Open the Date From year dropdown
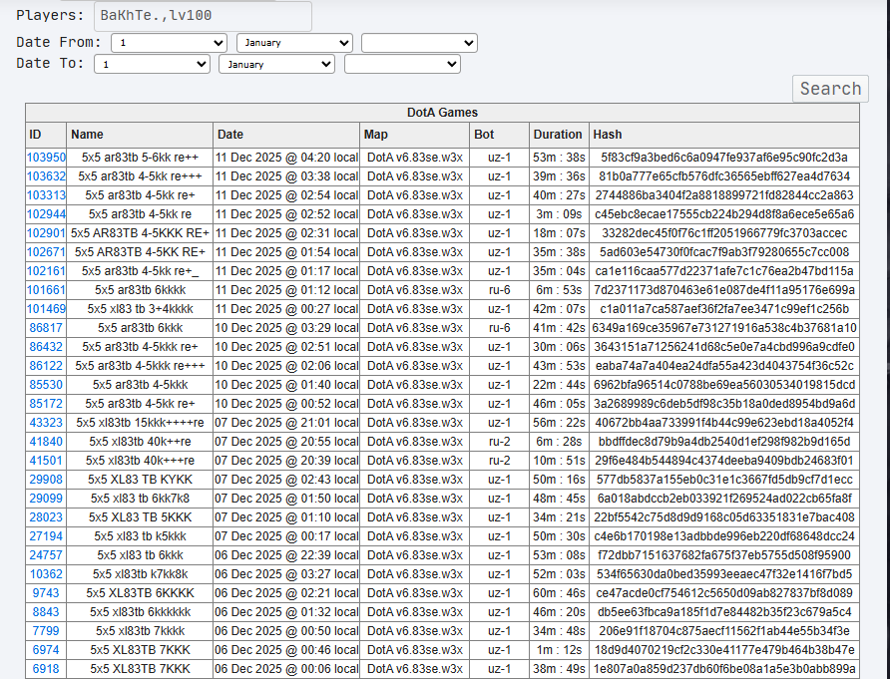 coord(419,43)
